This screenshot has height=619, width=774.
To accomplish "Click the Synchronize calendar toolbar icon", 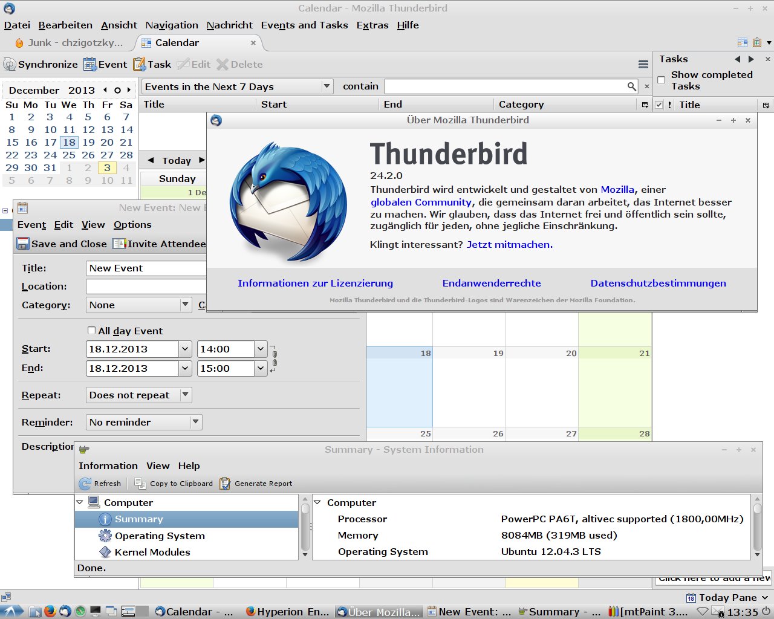I will pos(10,64).
